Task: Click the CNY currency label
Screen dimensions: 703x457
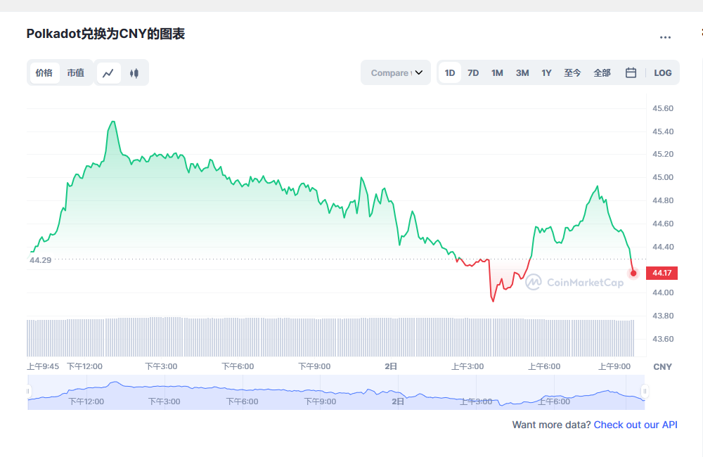Action: pos(663,367)
